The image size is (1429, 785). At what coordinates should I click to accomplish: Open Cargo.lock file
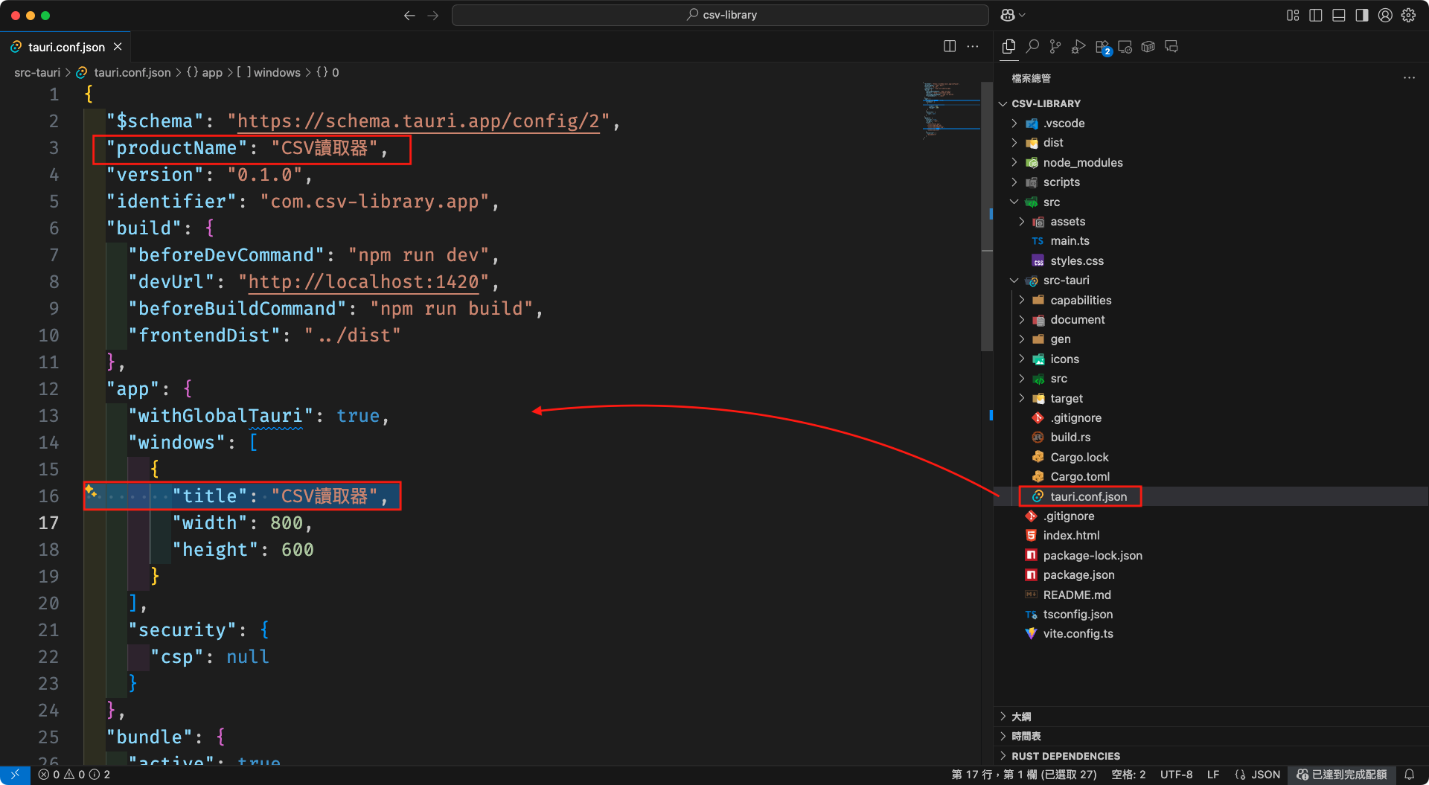(1079, 457)
